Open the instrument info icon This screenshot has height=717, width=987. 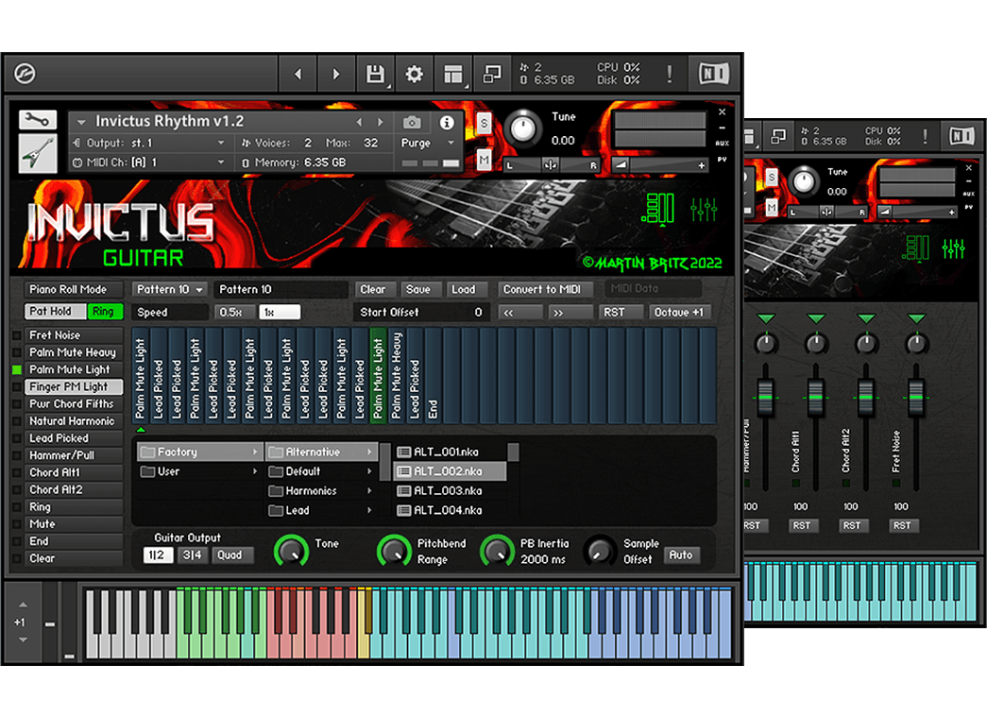coord(447,123)
